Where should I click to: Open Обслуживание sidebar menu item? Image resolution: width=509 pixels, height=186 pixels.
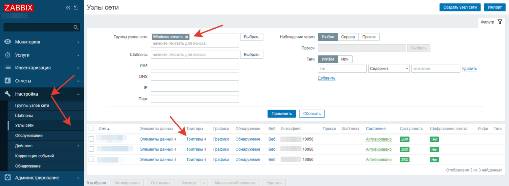click(x=29, y=135)
